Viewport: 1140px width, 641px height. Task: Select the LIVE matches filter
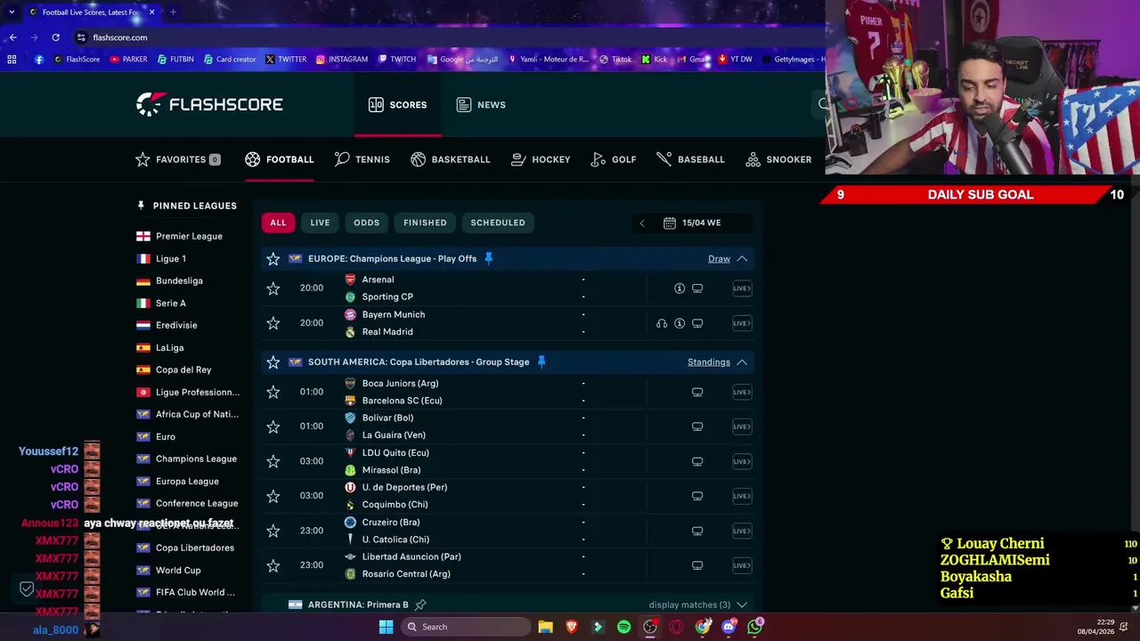320,223
